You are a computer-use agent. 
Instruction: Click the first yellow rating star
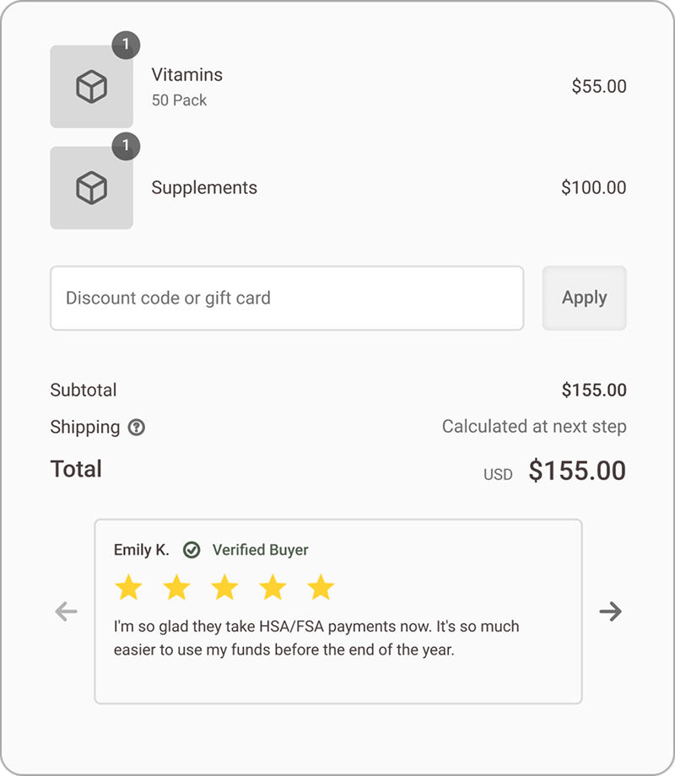pos(128,587)
